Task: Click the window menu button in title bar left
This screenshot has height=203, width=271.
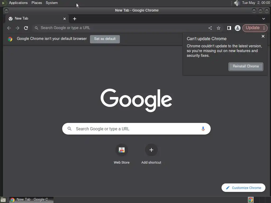Action: 6,11
